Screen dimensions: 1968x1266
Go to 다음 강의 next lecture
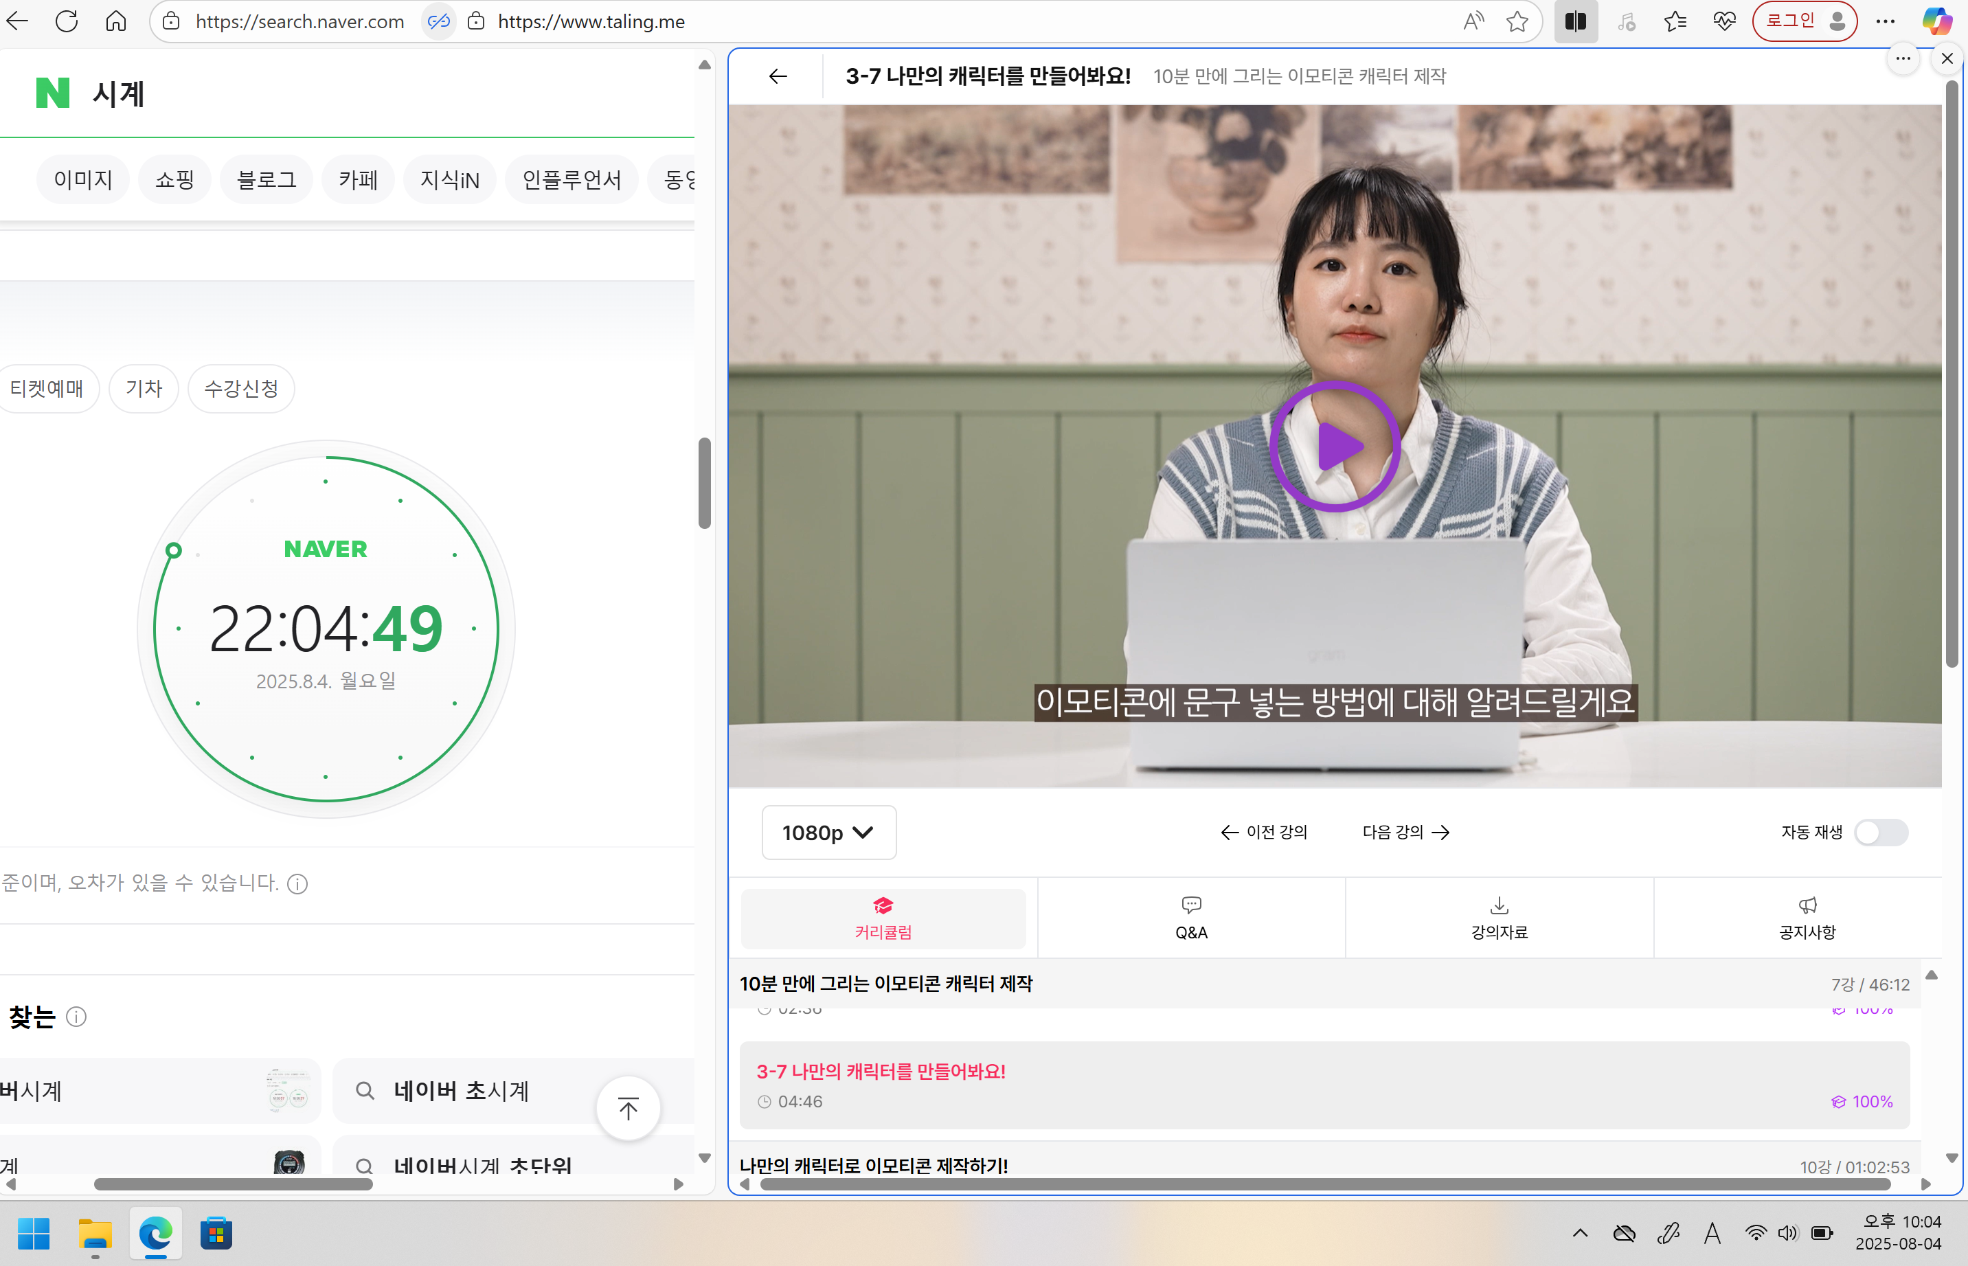(1404, 832)
